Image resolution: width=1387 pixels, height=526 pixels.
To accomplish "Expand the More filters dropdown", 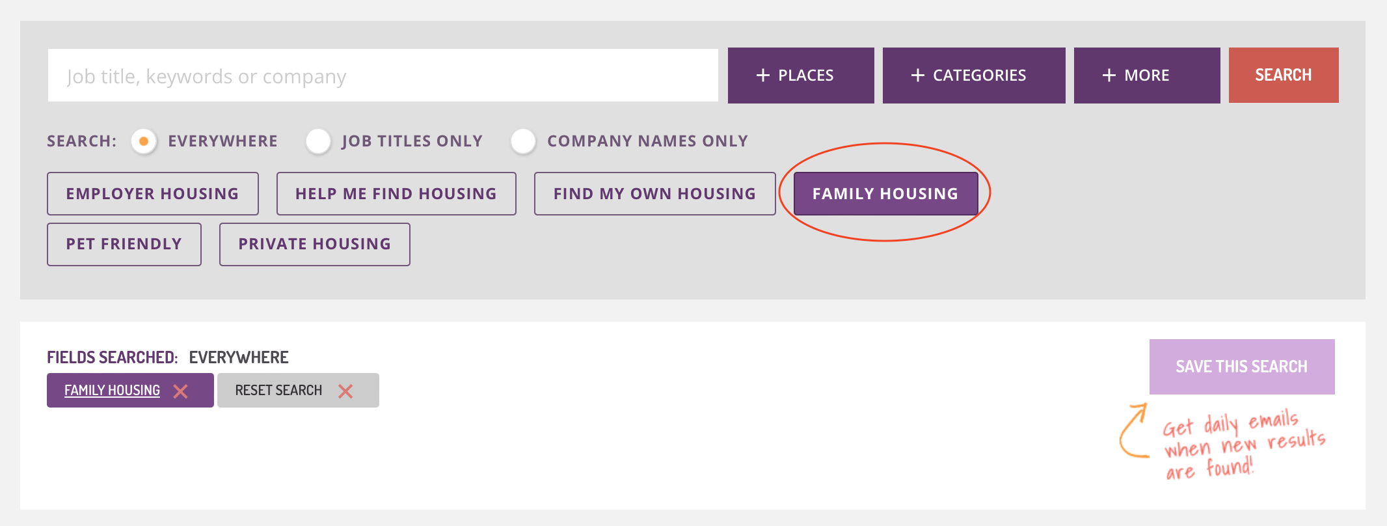I will coord(1147,76).
